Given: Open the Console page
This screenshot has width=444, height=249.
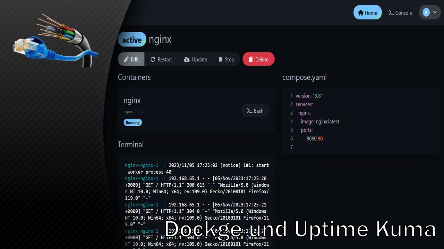Looking at the screenshot, I should [400, 12].
